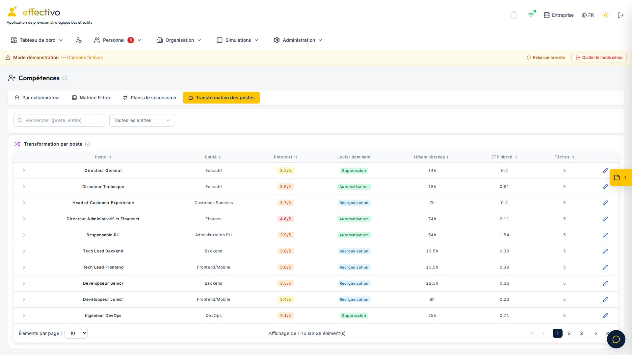Toggle the sun theme icon
This screenshot has width=632, height=355.
[x=605, y=15]
